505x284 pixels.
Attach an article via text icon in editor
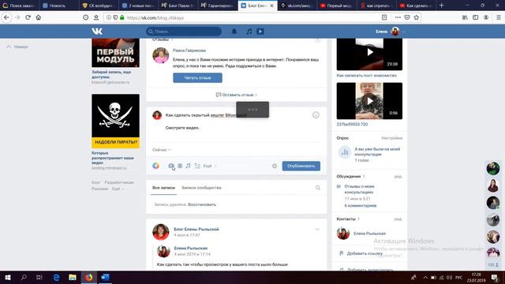[x=197, y=166]
